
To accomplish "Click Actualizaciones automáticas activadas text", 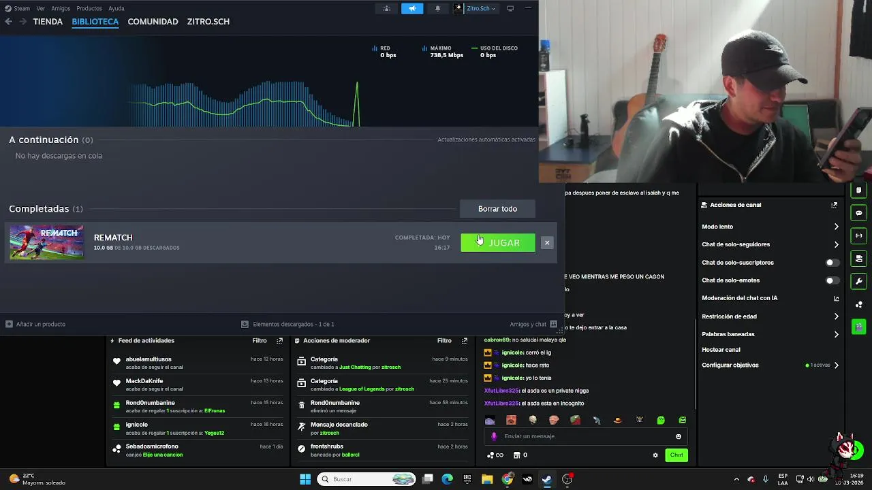I will pos(486,140).
